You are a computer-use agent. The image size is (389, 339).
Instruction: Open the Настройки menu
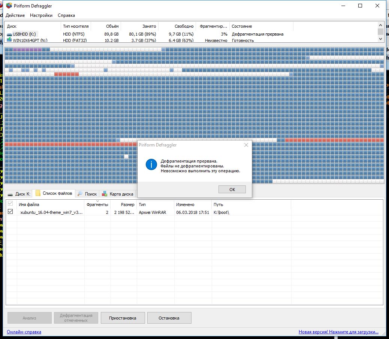(41, 15)
